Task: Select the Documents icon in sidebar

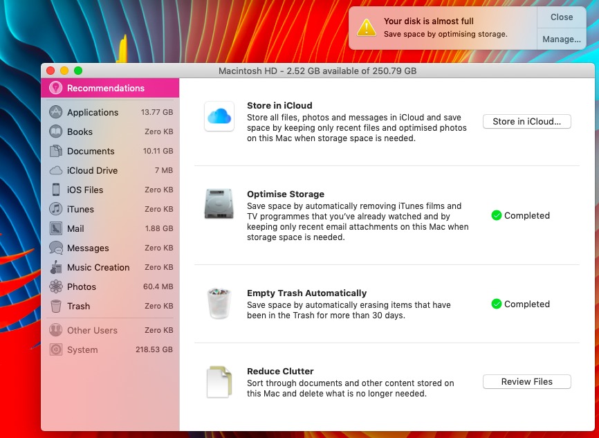Action: [x=56, y=151]
